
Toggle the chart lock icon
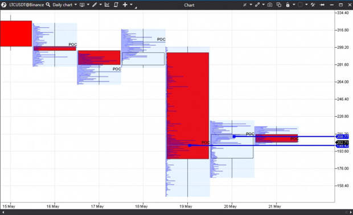288,5
